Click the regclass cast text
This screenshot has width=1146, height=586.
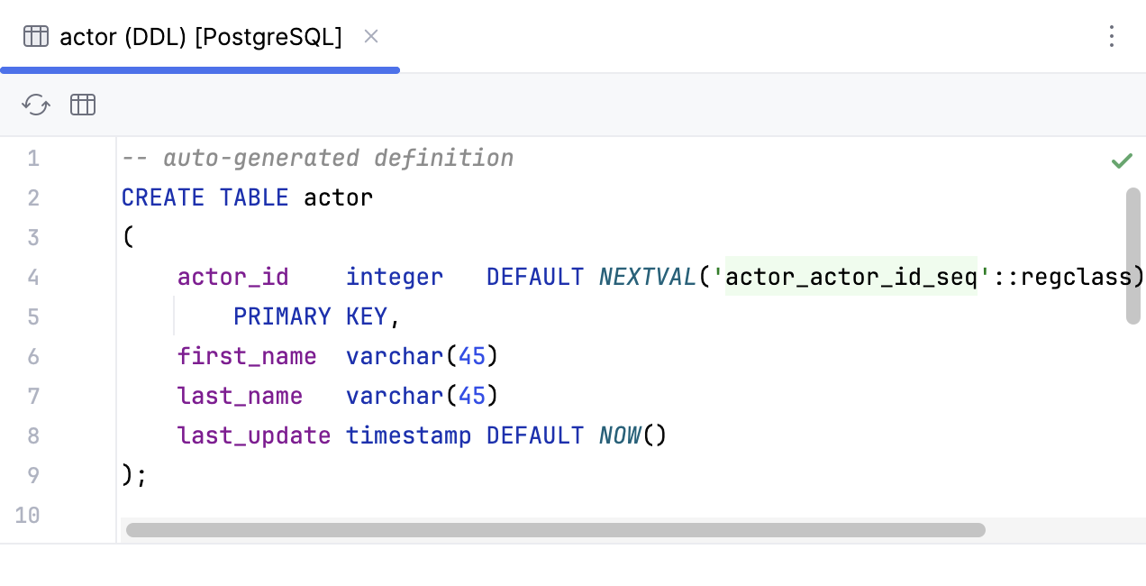[1076, 277]
